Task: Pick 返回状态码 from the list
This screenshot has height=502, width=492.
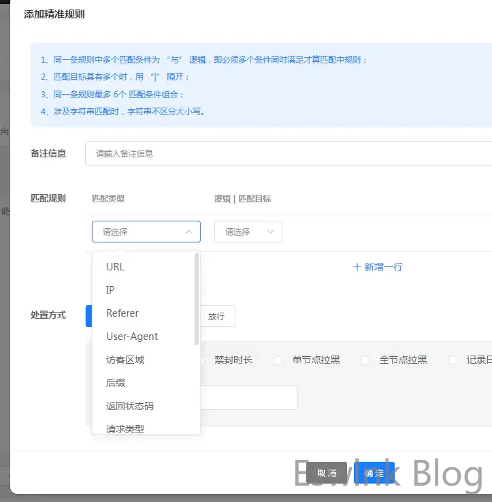Action: pyautogui.click(x=130, y=406)
